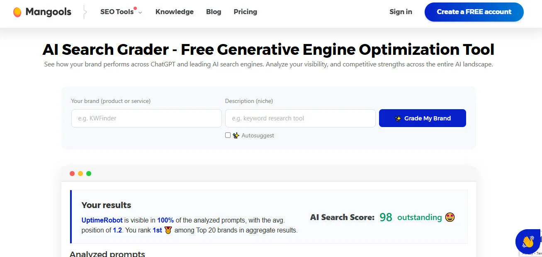Click the star-eyes emoji beside the score

tap(450, 217)
